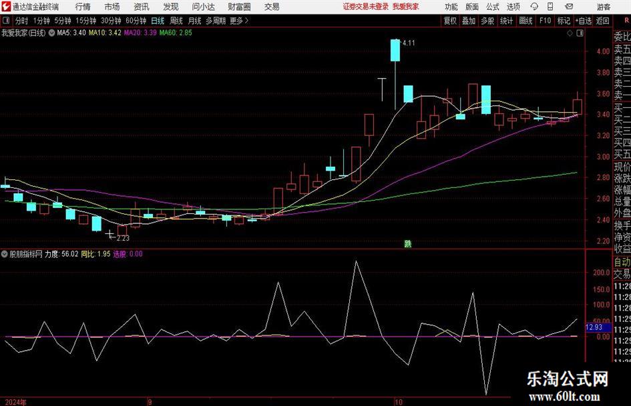631x406 pixels.
Task: Click the red R icon at far right
Action: pos(626,21)
